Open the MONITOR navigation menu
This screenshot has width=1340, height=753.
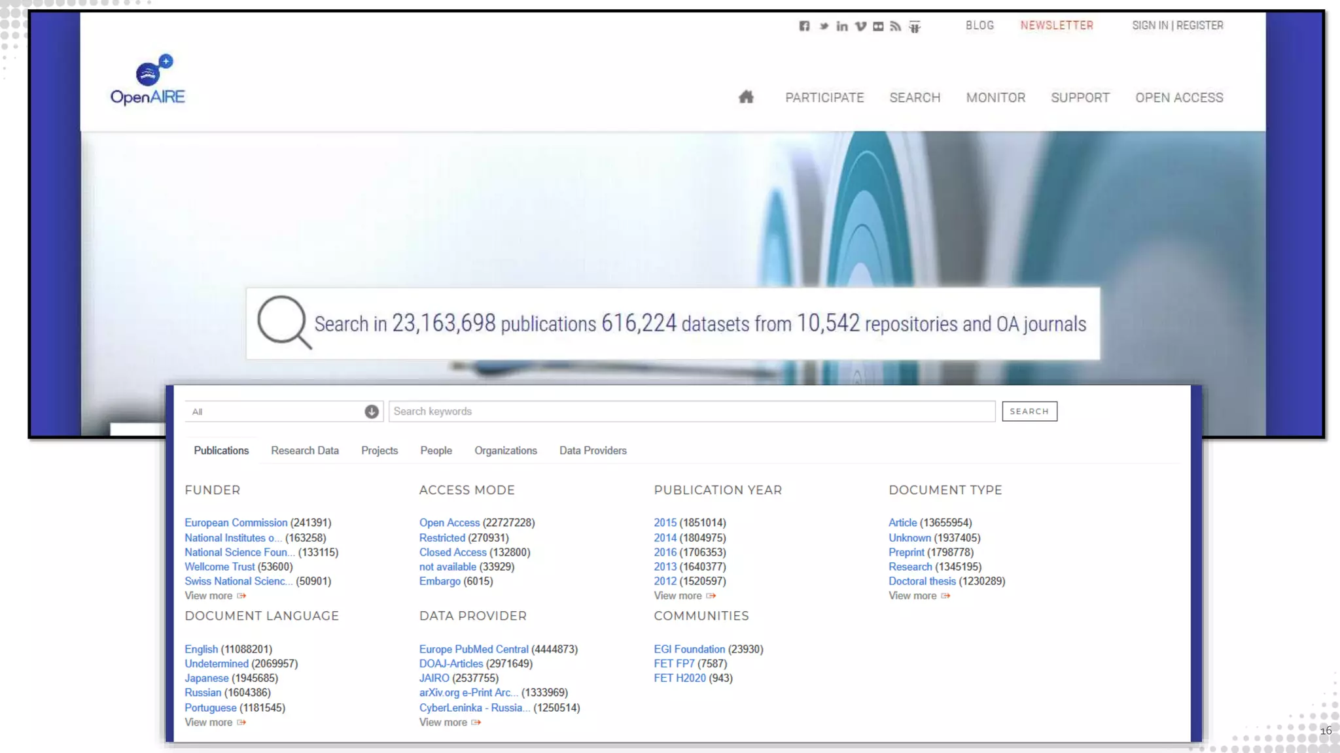pos(995,97)
